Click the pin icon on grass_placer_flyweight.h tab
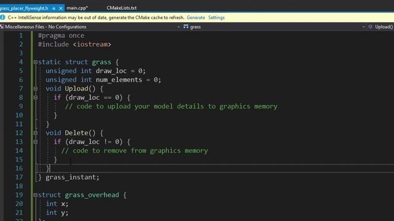Screen dimensions: 394x221 click(x=54, y=8)
